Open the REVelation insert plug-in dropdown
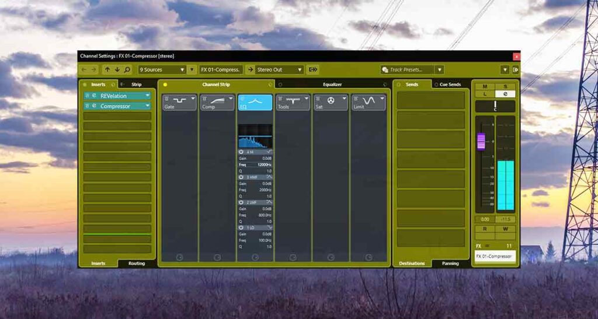This screenshot has width=598, height=319. pos(148,96)
